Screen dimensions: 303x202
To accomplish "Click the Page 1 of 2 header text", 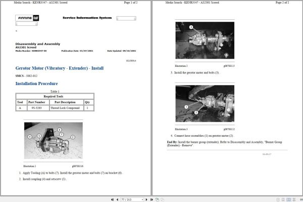I will tap(131, 3).
